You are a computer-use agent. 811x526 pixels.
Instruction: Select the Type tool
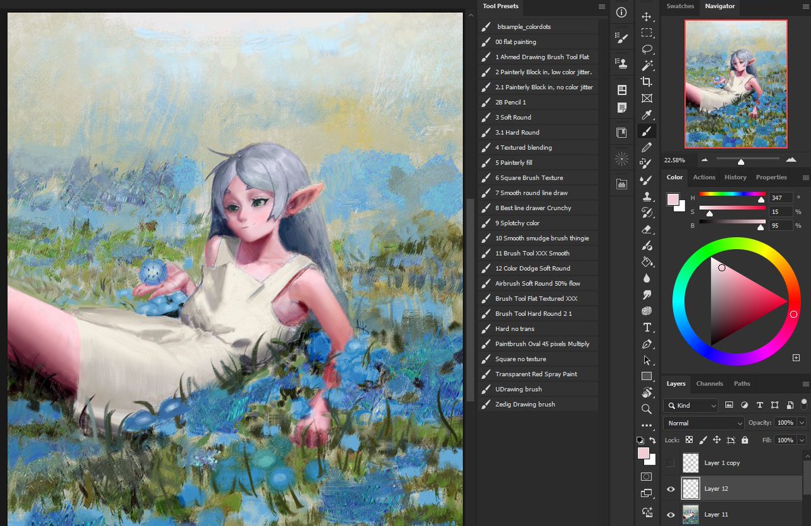647,327
